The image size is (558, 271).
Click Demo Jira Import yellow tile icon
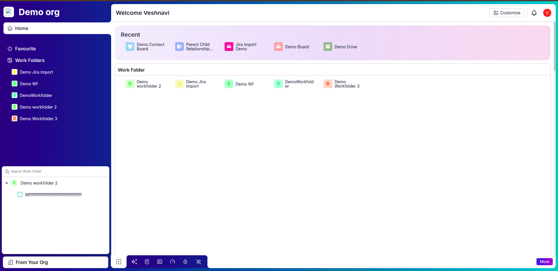[x=180, y=84]
